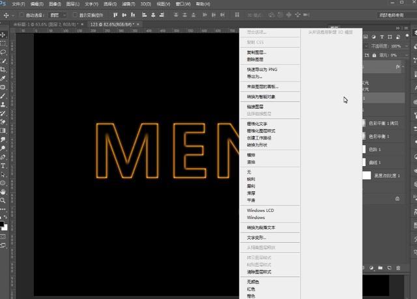Image resolution: width=417 pixels, height=299 pixels.
Task: Open the opacity 100% dropdown arrow
Action: pos(407,46)
